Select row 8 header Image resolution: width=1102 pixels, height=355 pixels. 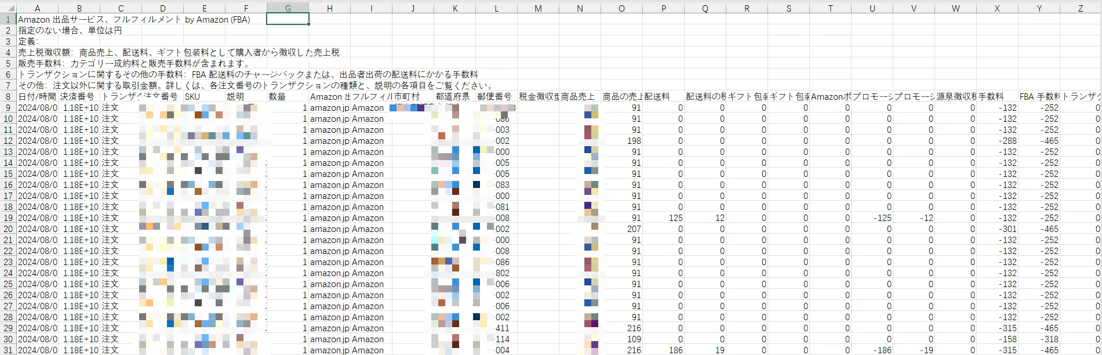[x=8, y=97]
